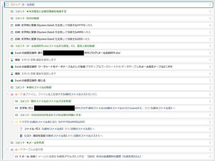
Task: Open three-dot menu on the If row
Action: coord(210,122)
